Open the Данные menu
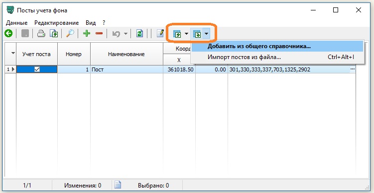 coord(17,23)
